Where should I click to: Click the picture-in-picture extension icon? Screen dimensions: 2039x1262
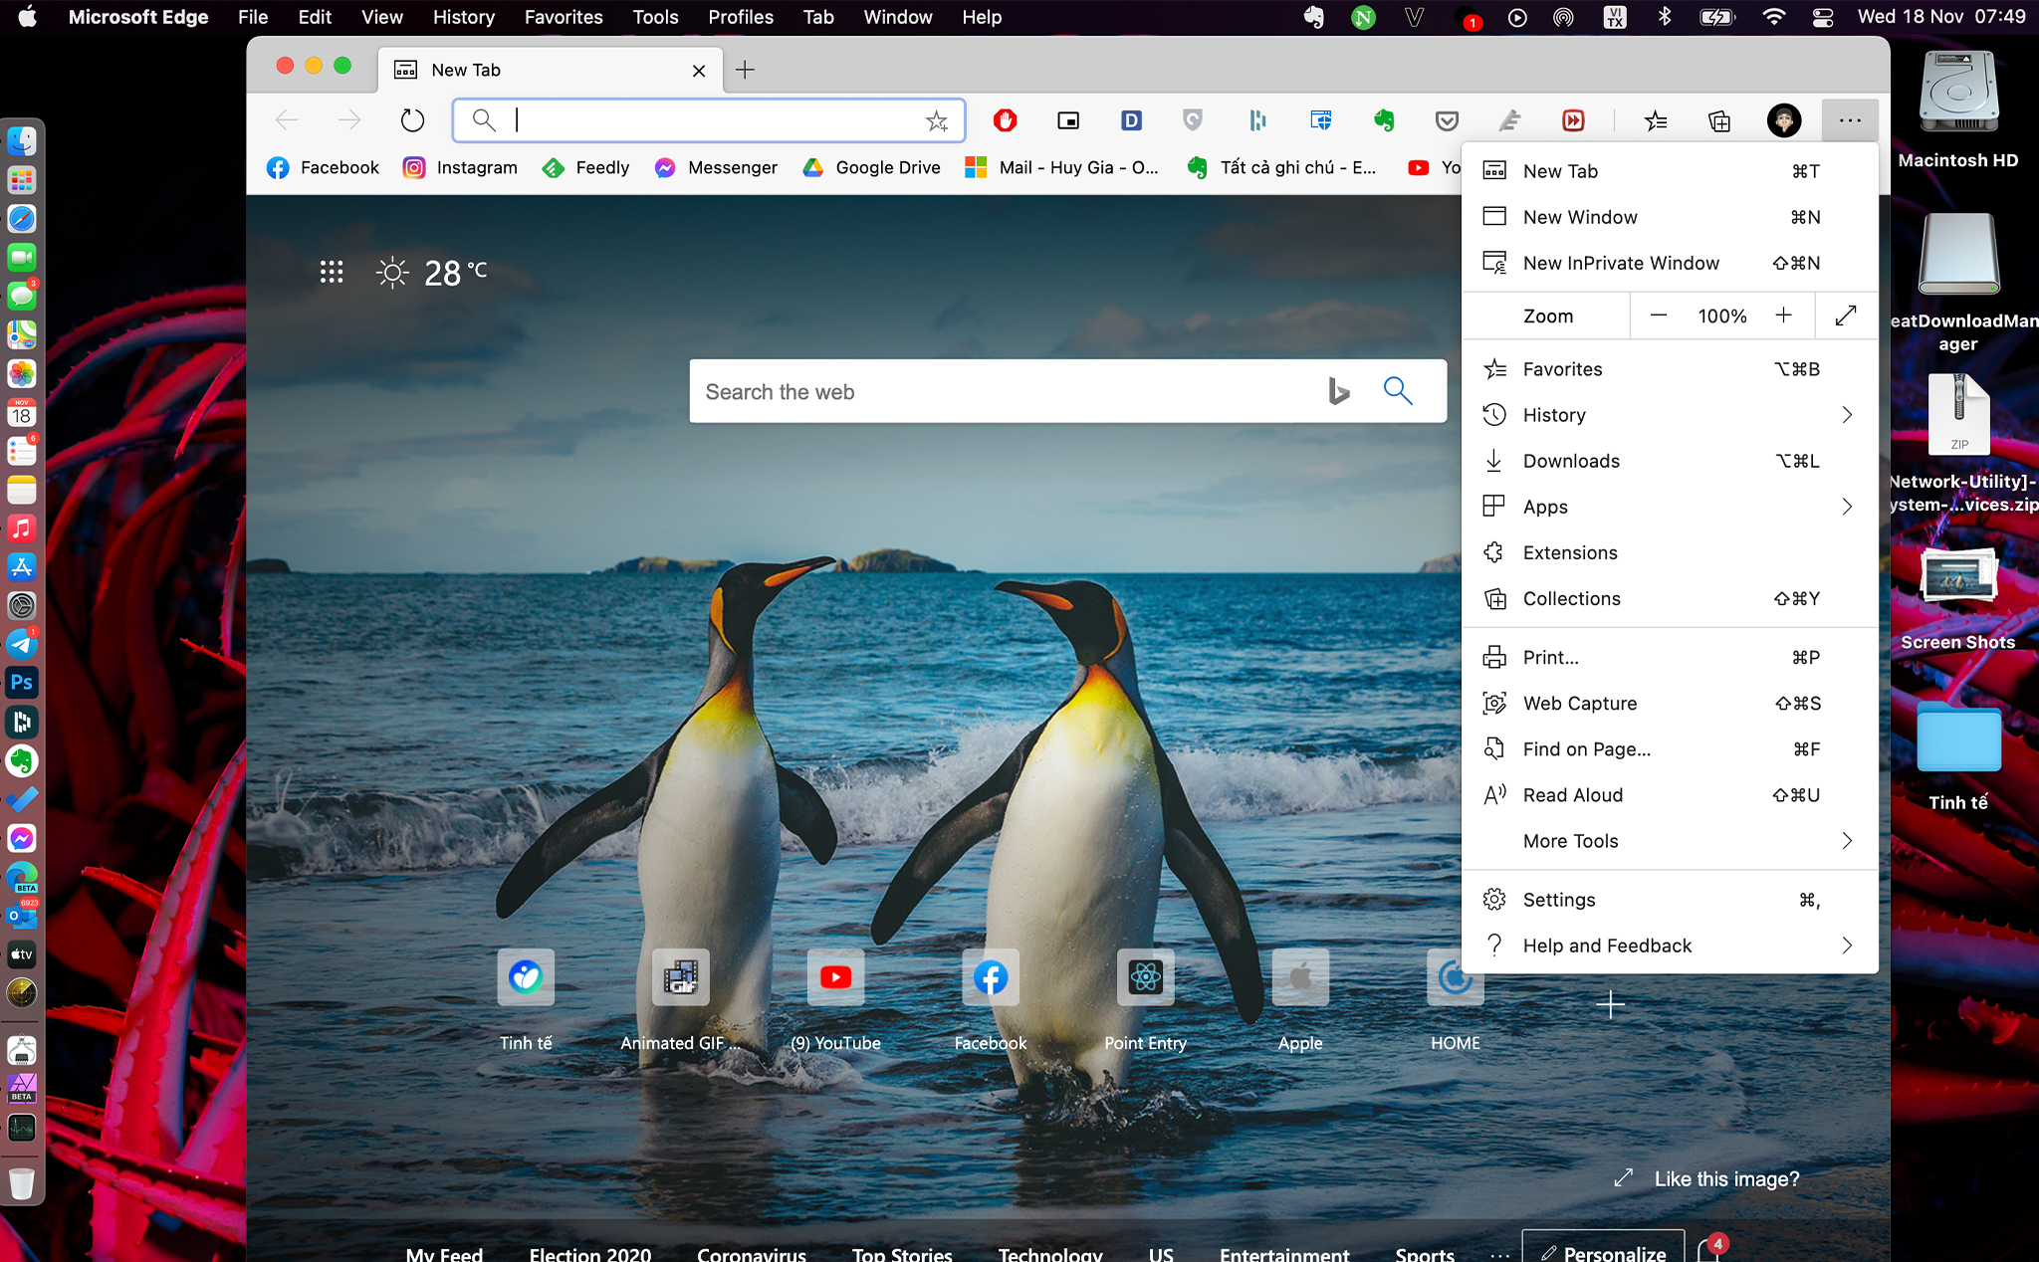point(1067,120)
